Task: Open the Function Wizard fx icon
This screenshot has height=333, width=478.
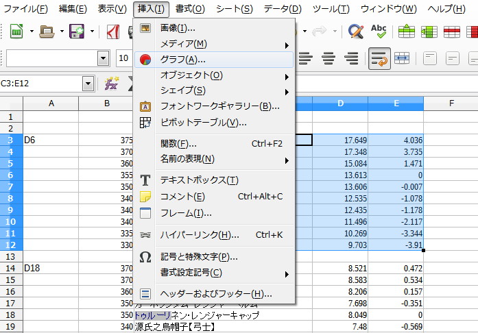Action: tap(111, 84)
